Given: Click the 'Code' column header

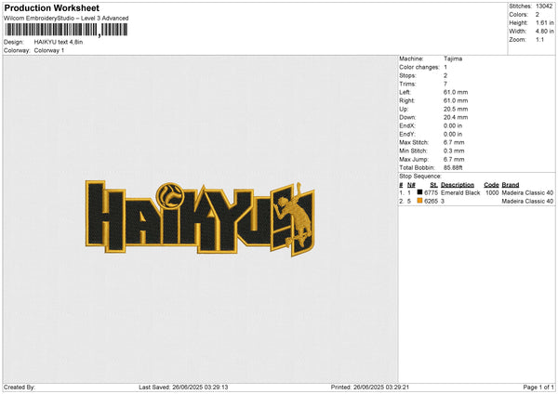Looking at the screenshot, I should click(x=491, y=185).
